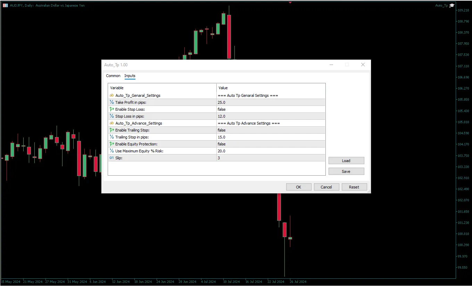Switch to the Common tab
This screenshot has width=472, height=286.
pyautogui.click(x=113, y=76)
